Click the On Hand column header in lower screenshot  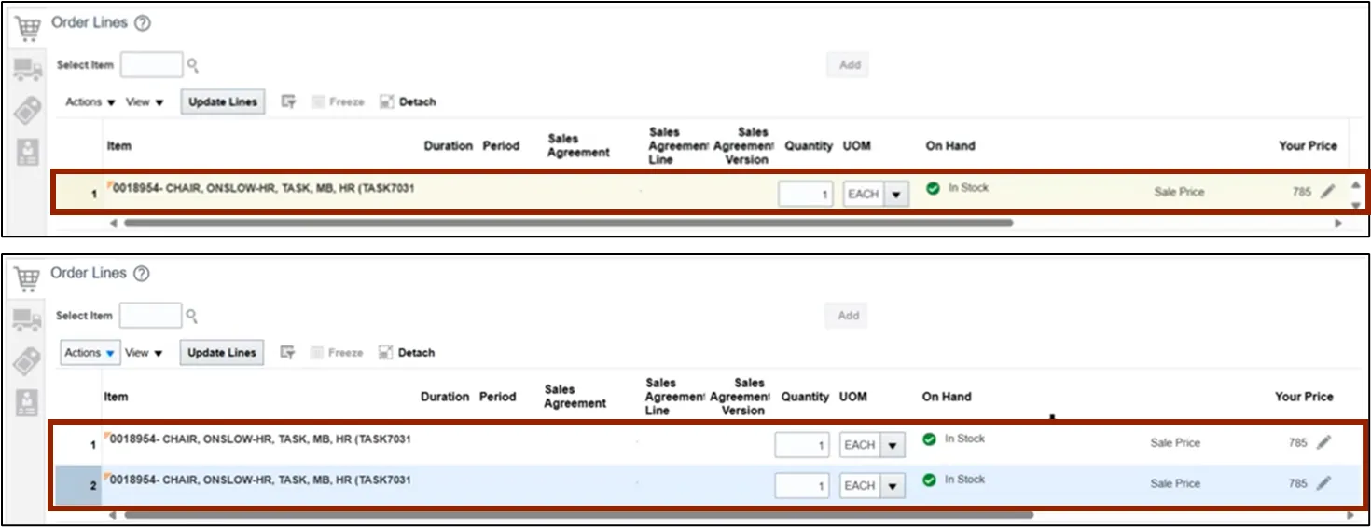(947, 397)
